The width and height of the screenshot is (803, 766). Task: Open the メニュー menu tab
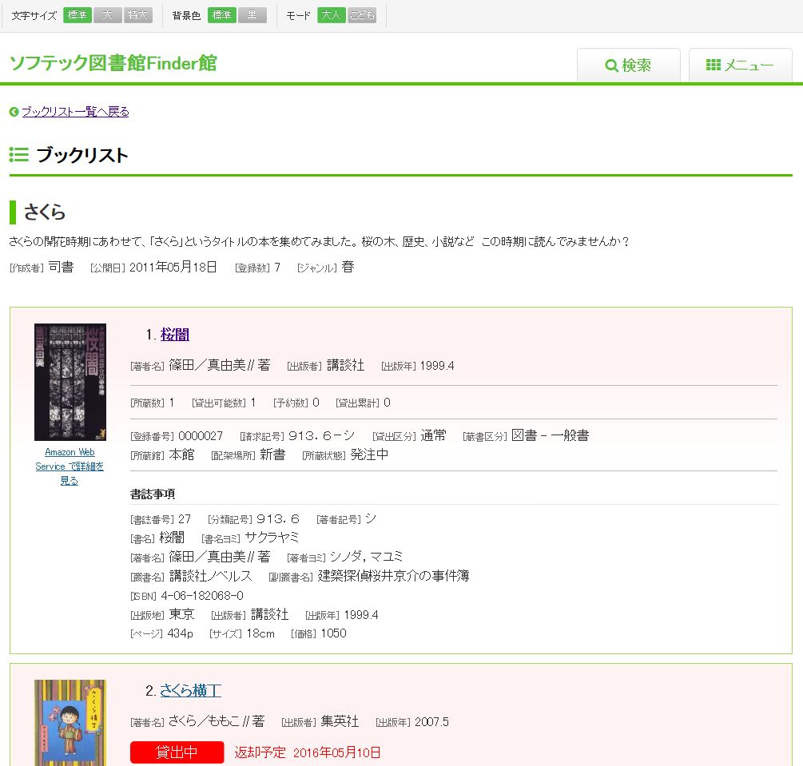[x=741, y=65]
